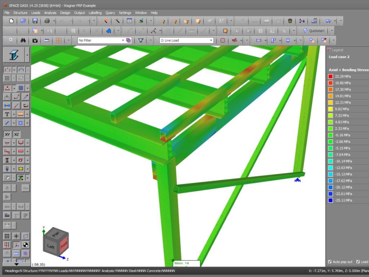The height and width of the screenshot is (277, 369).
Task: Click the camera snapshot icon
Action: pyautogui.click(x=35, y=40)
